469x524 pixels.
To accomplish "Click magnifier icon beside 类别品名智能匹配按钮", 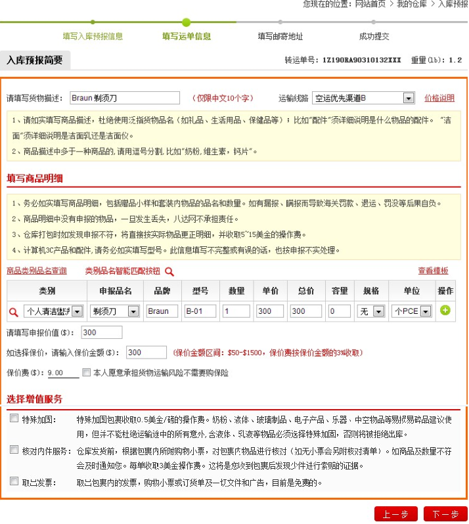I will pyautogui.click(x=169, y=271).
